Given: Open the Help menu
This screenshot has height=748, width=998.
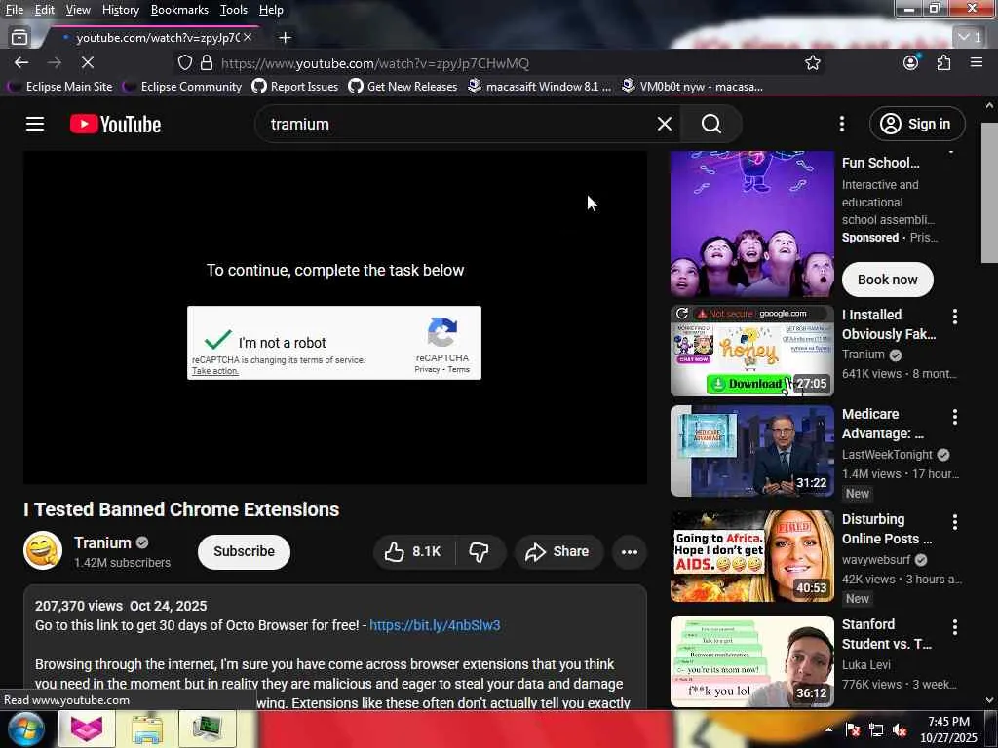Looking at the screenshot, I should 271,10.
